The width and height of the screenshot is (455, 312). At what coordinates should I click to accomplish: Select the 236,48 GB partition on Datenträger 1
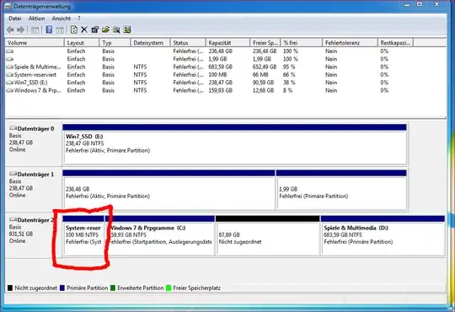tap(169, 190)
